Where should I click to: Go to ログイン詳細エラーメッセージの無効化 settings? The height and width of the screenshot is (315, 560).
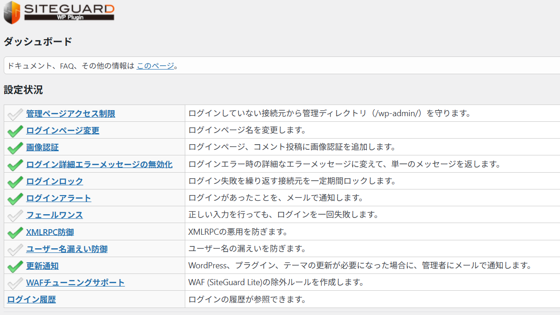pos(99,164)
